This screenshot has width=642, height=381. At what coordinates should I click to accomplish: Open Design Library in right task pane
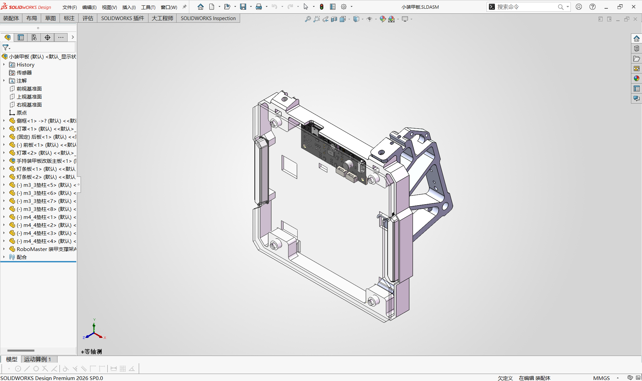(636, 48)
